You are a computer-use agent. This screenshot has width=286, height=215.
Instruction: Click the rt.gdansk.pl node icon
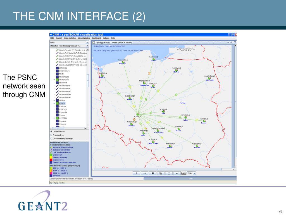point(154,59)
